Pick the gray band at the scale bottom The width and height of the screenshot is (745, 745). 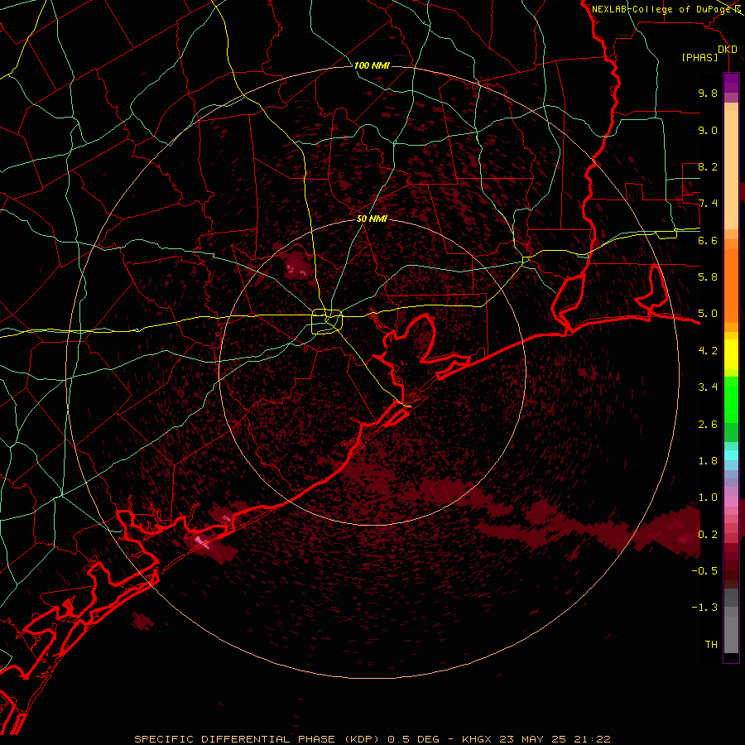coord(731,621)
